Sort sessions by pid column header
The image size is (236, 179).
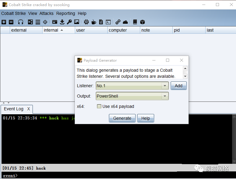pyautogui.click(x=189, y=30)
